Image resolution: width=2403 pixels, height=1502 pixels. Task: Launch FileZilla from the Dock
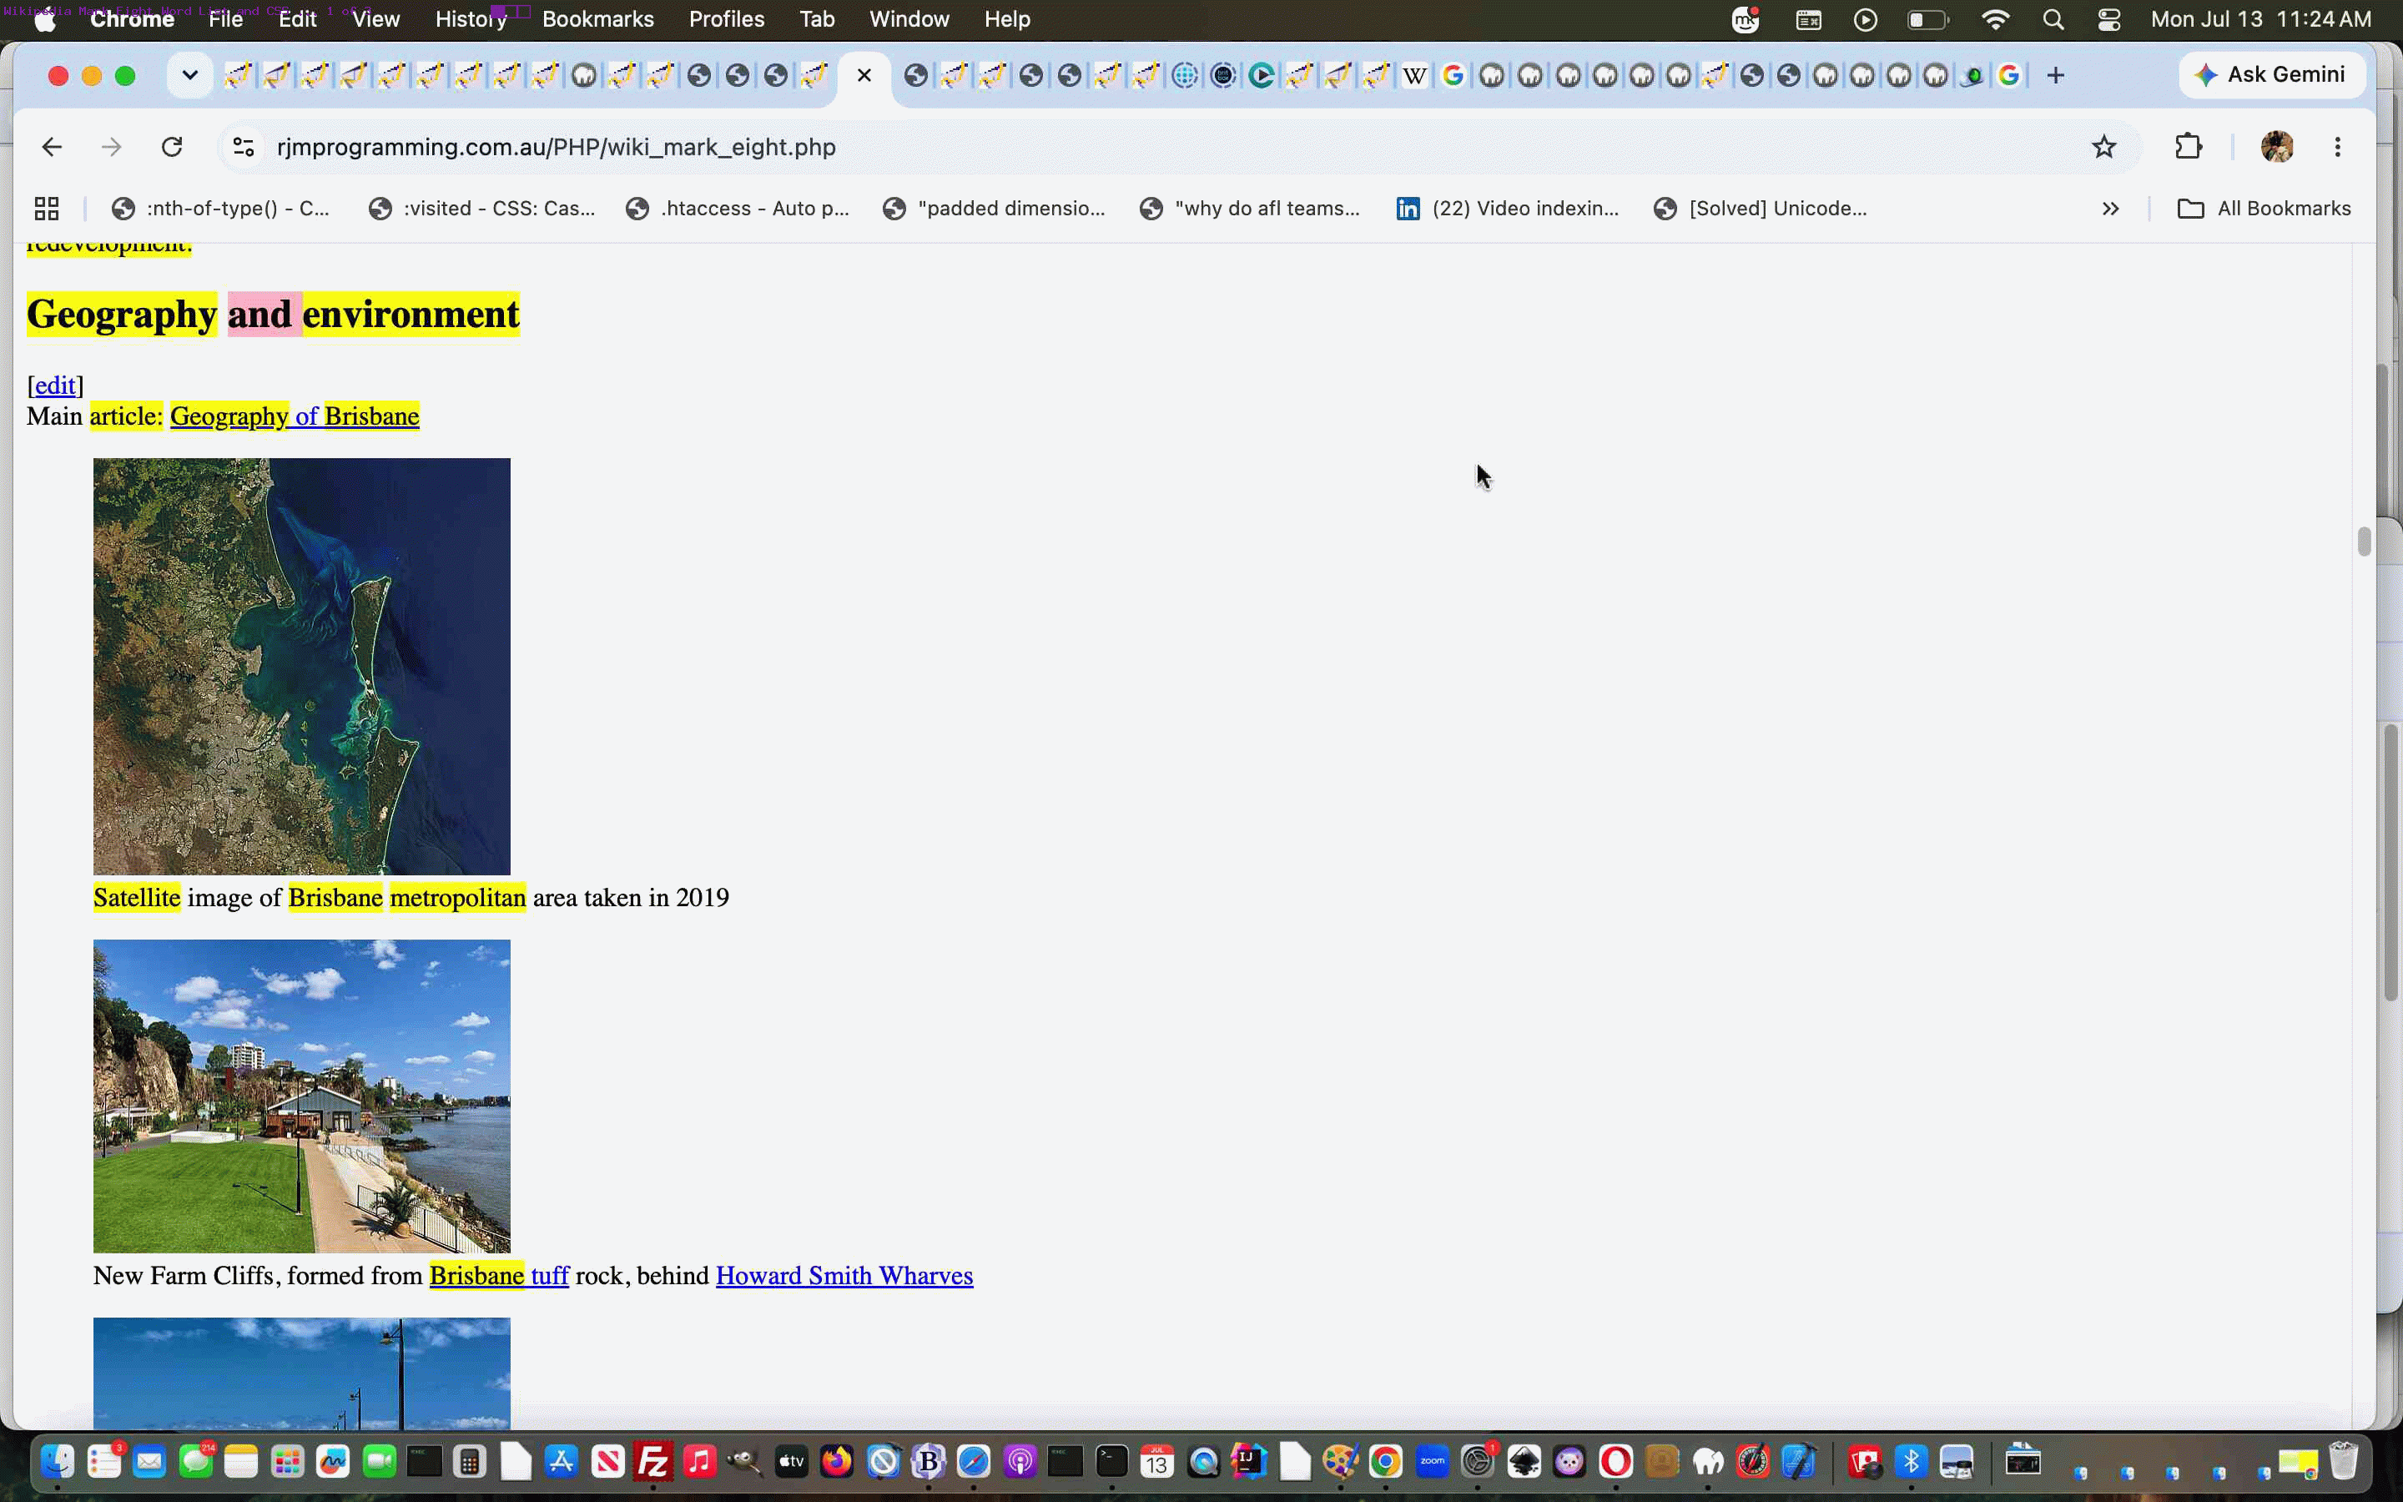653,1461
